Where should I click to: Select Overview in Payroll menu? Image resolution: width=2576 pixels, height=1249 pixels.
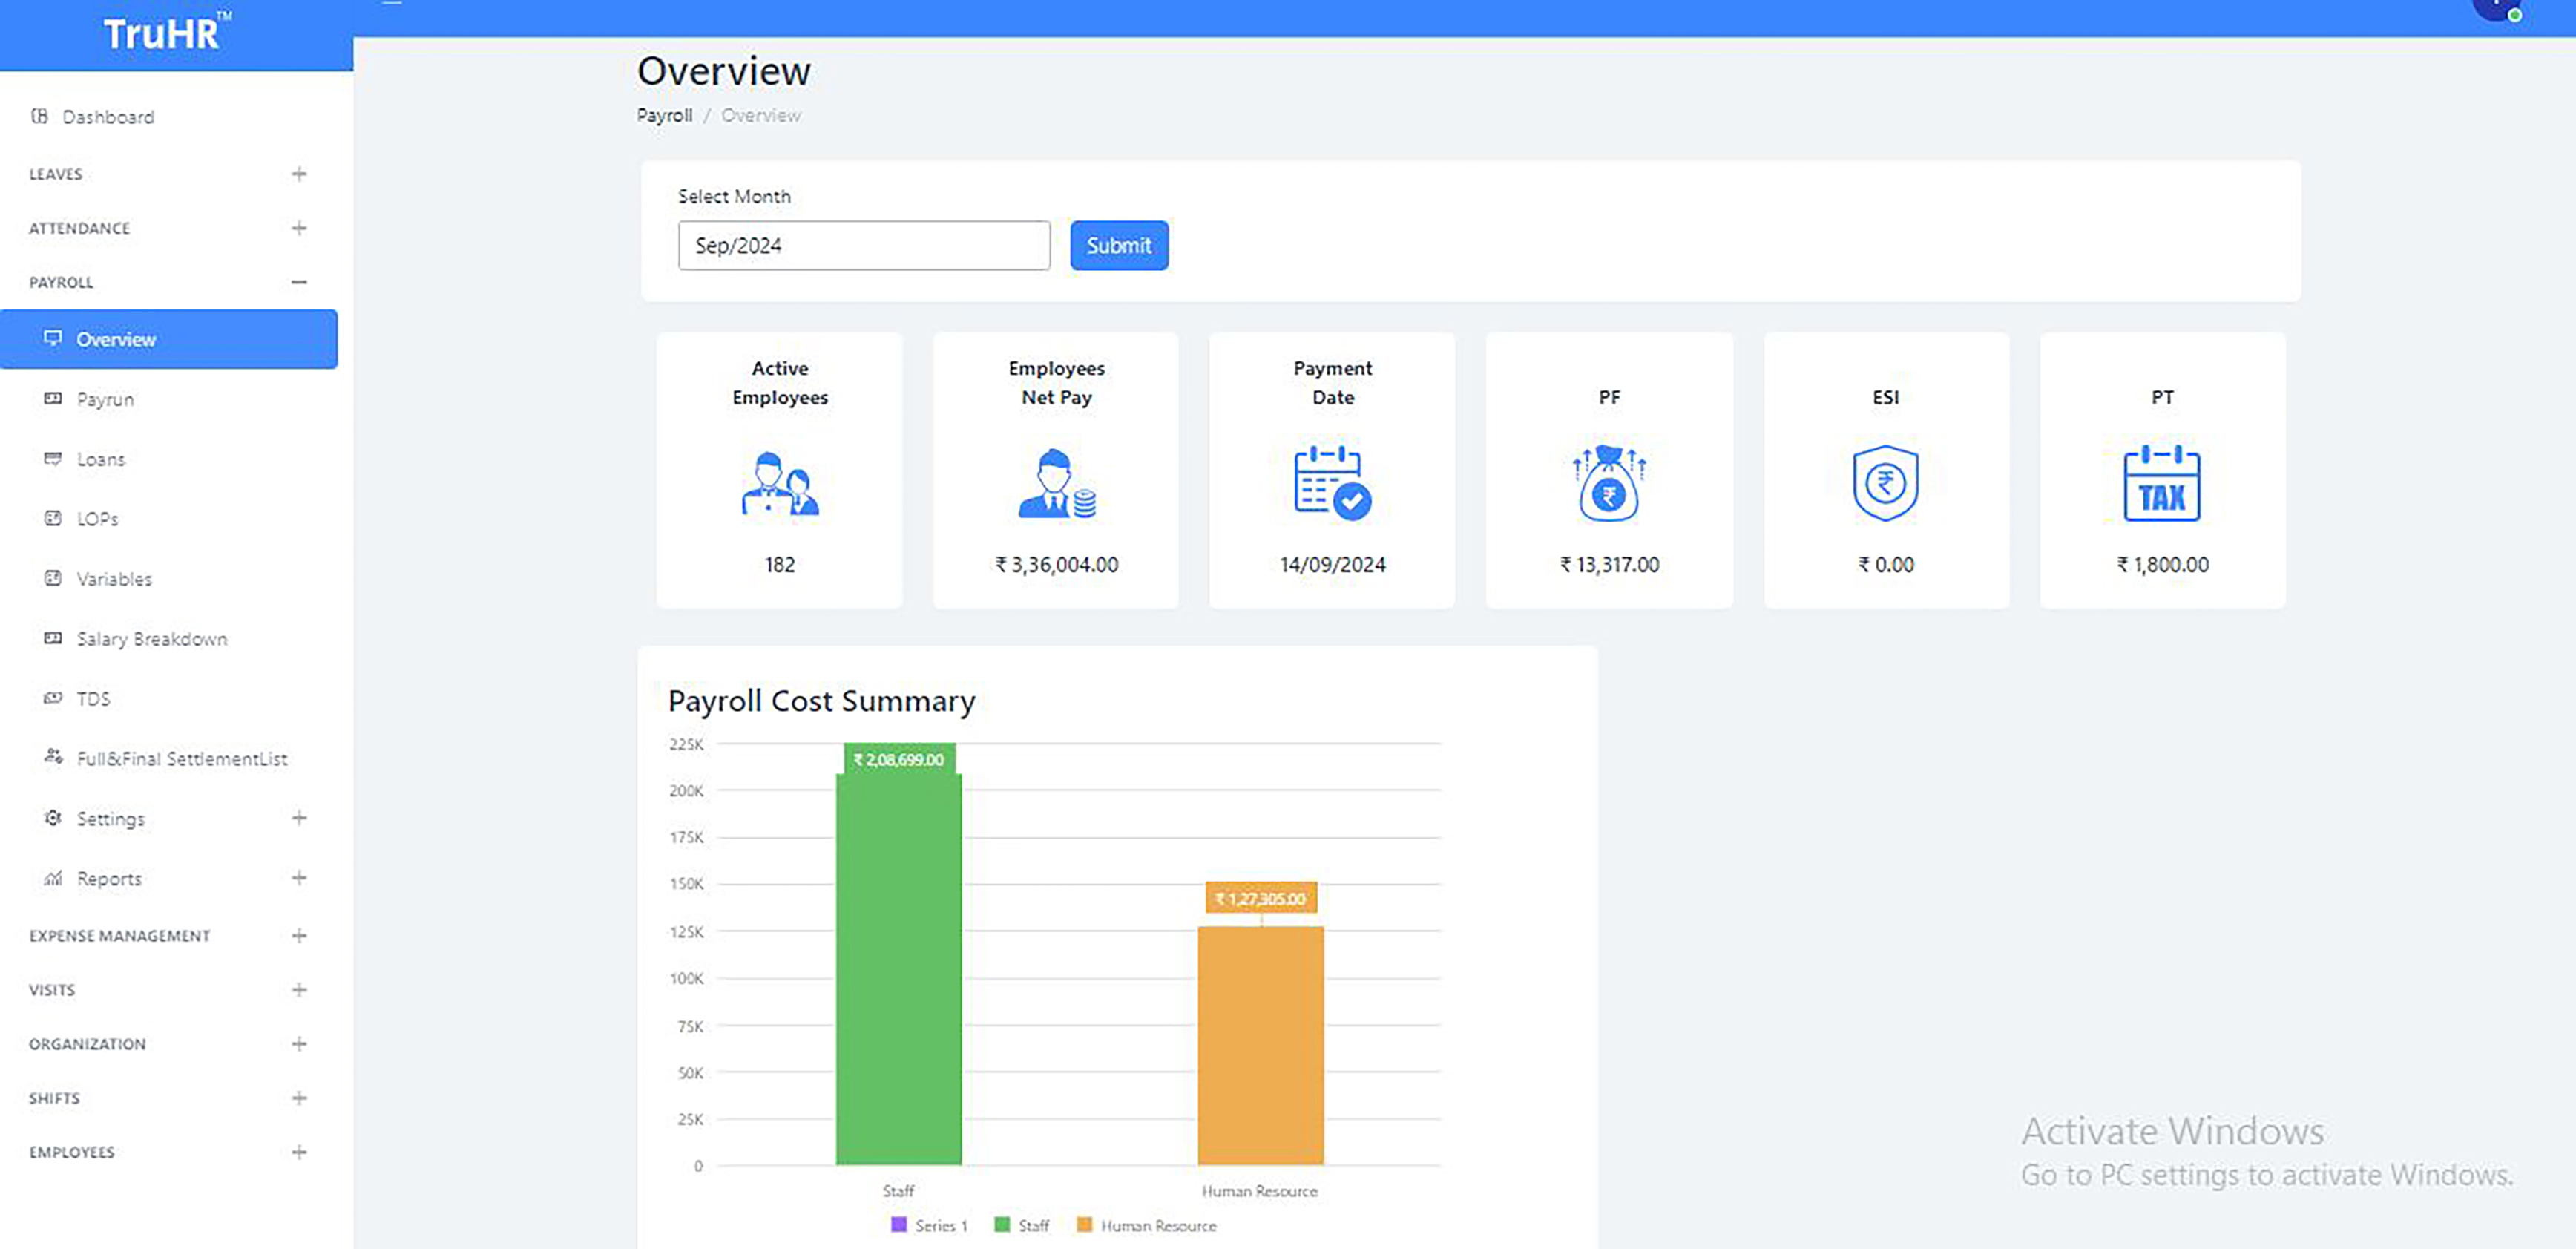[169, 339]
